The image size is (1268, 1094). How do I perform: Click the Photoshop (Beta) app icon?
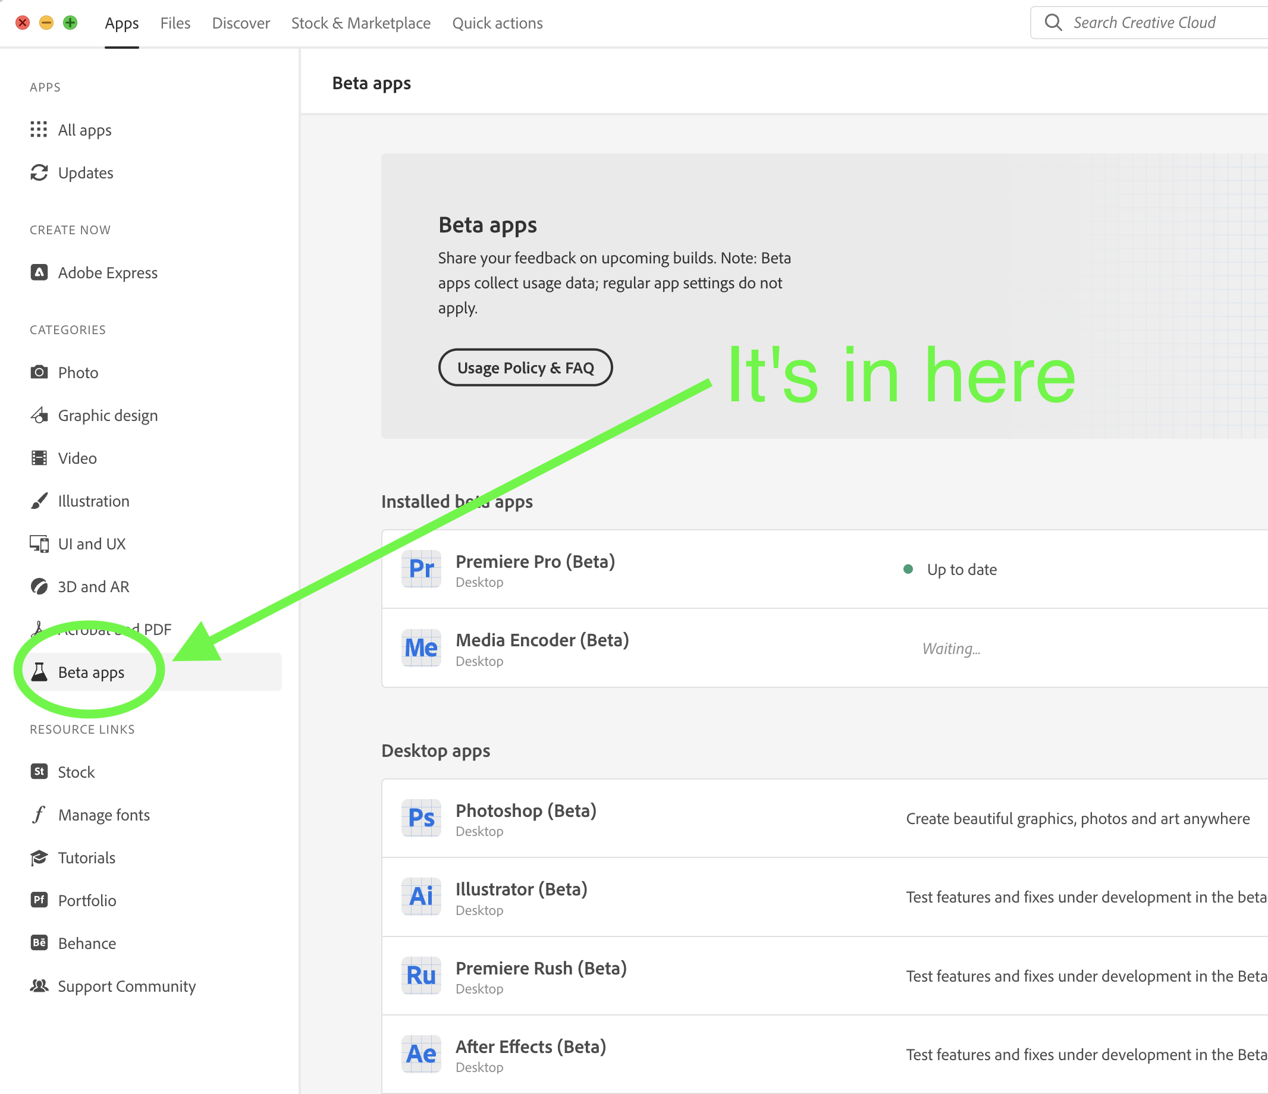pos(421,818)
